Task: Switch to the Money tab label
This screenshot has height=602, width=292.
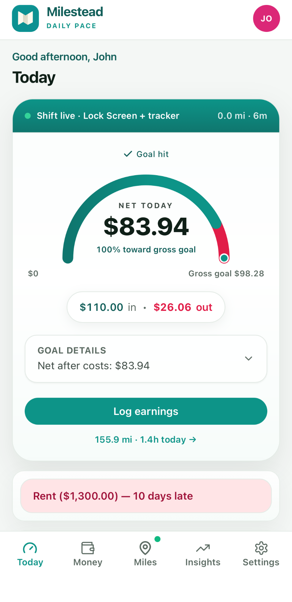Action: (x=88, y=562)
